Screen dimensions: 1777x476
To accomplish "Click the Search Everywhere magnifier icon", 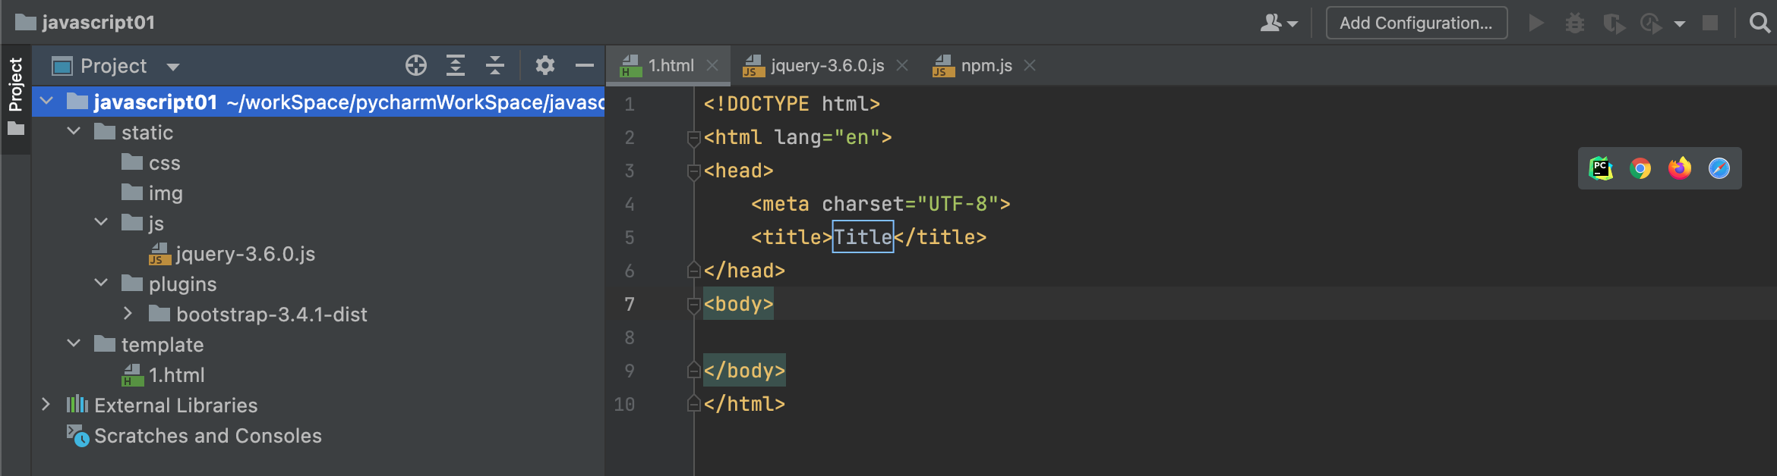I will [1760, 23].
